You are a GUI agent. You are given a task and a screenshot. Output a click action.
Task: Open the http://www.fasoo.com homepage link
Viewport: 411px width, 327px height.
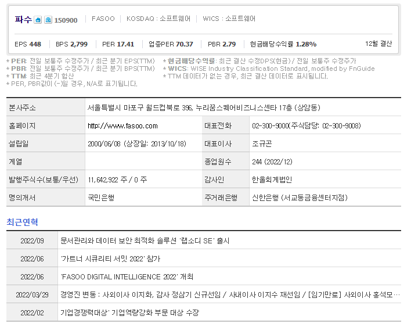(122, 126)
